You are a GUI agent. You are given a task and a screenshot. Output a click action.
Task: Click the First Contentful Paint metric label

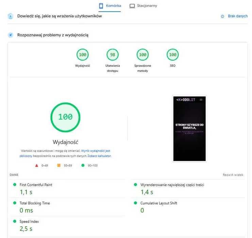[36, 185]
